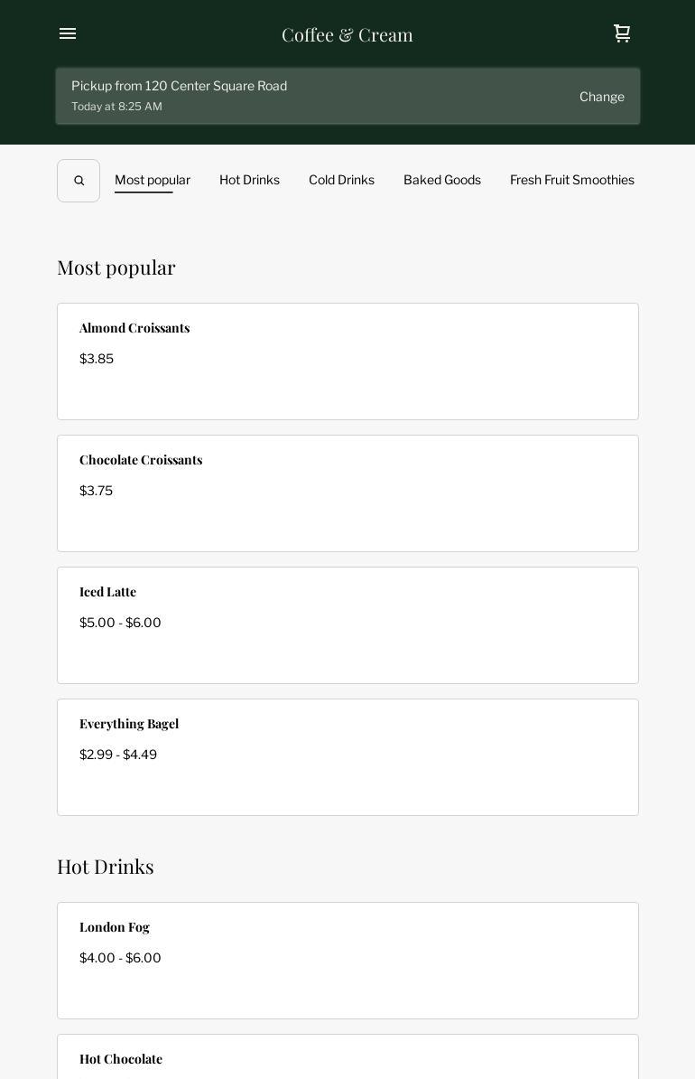Go to the Baked Goods tab
This screenshot has width=695, height=1079.
click(x=442, y=180)
